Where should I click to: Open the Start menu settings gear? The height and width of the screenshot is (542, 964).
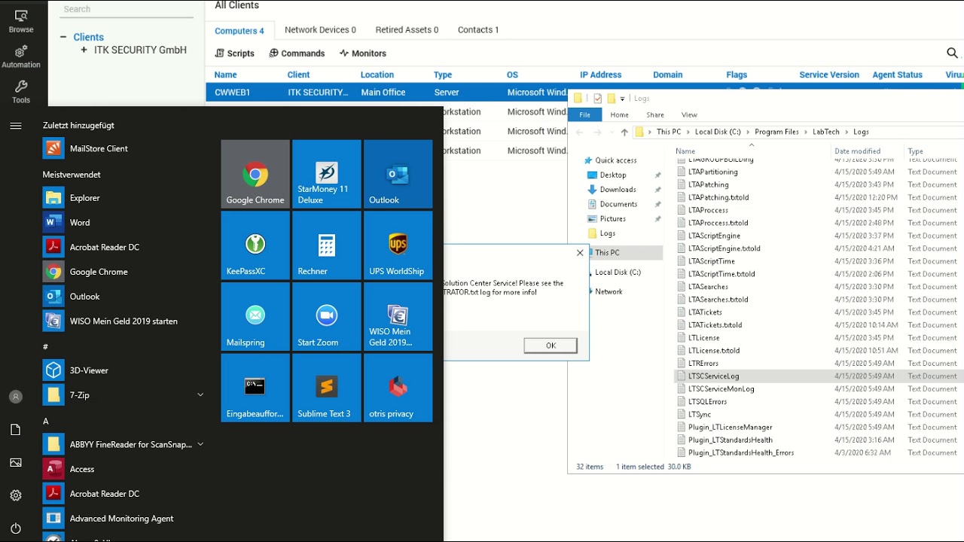coord(16,495)
